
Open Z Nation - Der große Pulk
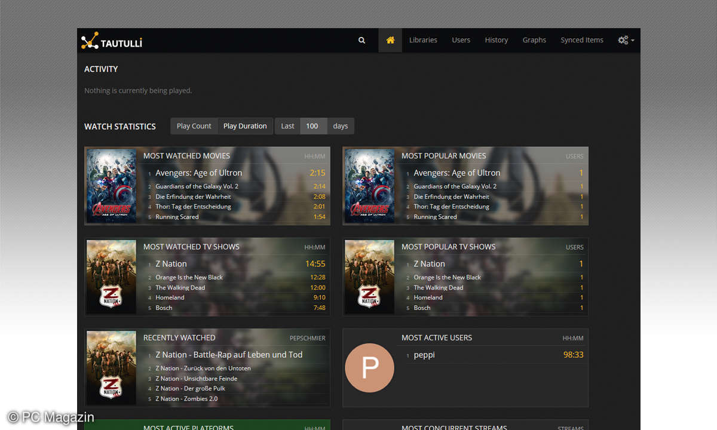pyautogui.click(x=190, y=388)
